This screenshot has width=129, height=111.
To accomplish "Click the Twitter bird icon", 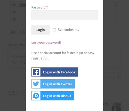I will click(x=36, y=84).
